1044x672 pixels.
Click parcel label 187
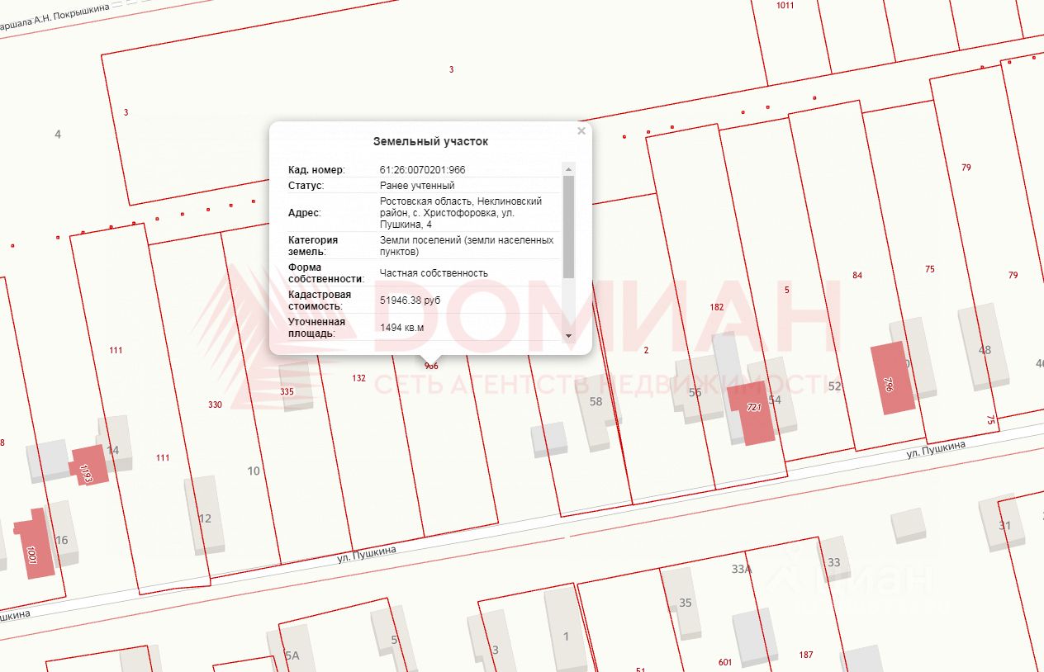(806, 655)
